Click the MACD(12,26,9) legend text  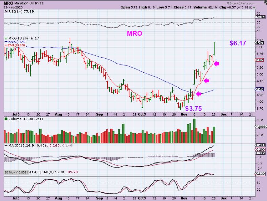point(22,146)
